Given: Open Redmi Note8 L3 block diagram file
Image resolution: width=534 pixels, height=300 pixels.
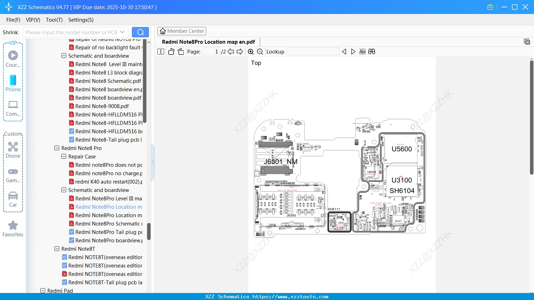Looking at the screenshot, I should click(x=106, y=73).
